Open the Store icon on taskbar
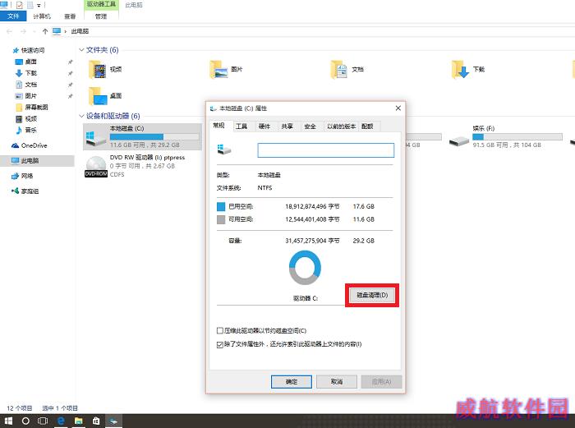The image size is (575, 428). click(96, 421)
